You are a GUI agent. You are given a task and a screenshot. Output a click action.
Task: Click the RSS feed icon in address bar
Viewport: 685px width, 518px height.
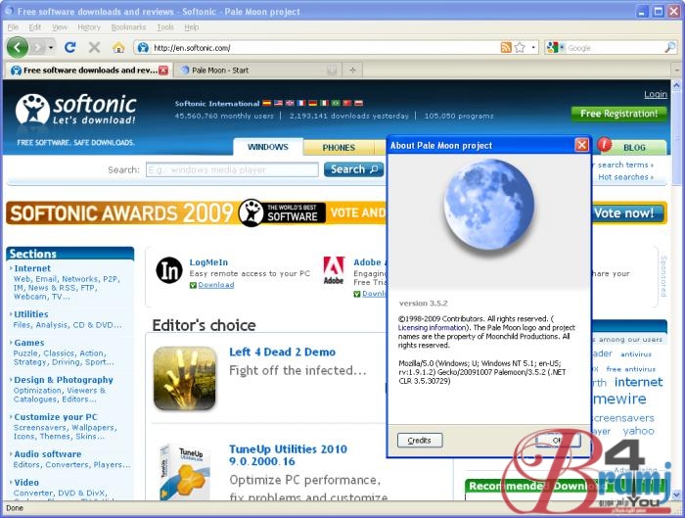click(x=506, y=47)
